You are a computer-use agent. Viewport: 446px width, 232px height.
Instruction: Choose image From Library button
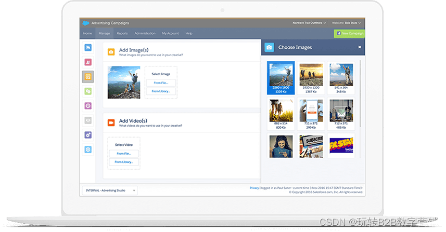(161, 91)
